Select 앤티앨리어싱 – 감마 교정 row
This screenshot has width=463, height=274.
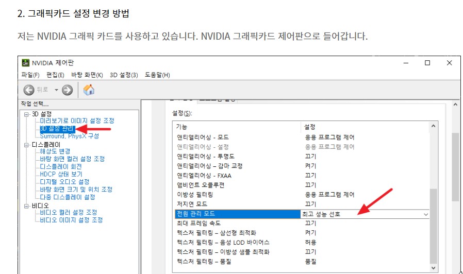[x=302, y=166]
